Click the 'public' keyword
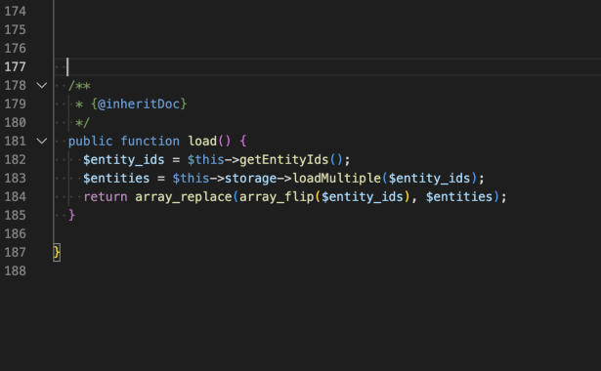 click(91, 142)
